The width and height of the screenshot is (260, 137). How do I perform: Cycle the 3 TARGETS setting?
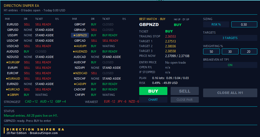(230, 38)
